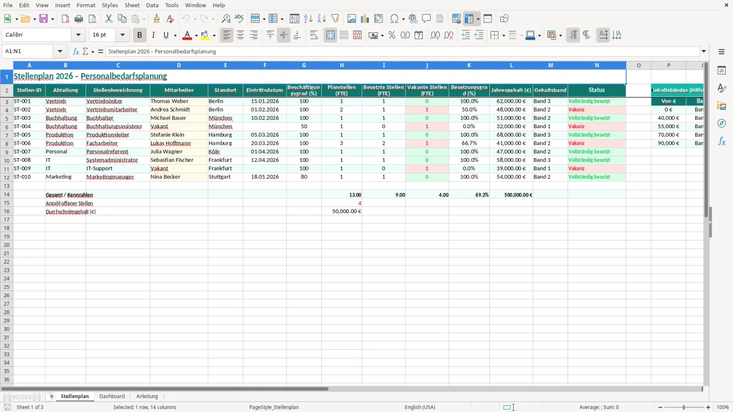
Task: Toggle align right
Action: point(254,35)
